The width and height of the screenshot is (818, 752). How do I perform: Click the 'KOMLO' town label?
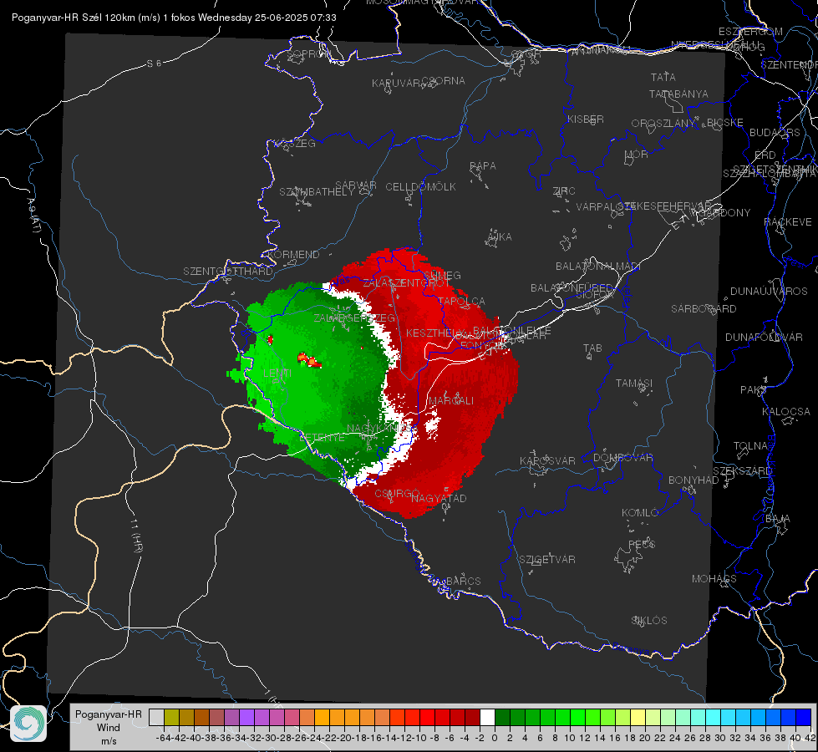click(x=639, y=513)
